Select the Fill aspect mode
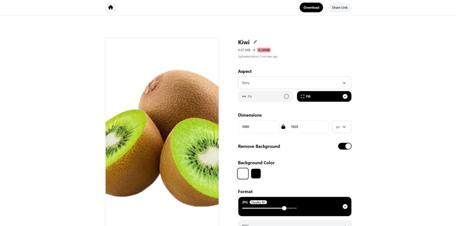The height and width of the screenshot is (226, 456). pos(324,97)
